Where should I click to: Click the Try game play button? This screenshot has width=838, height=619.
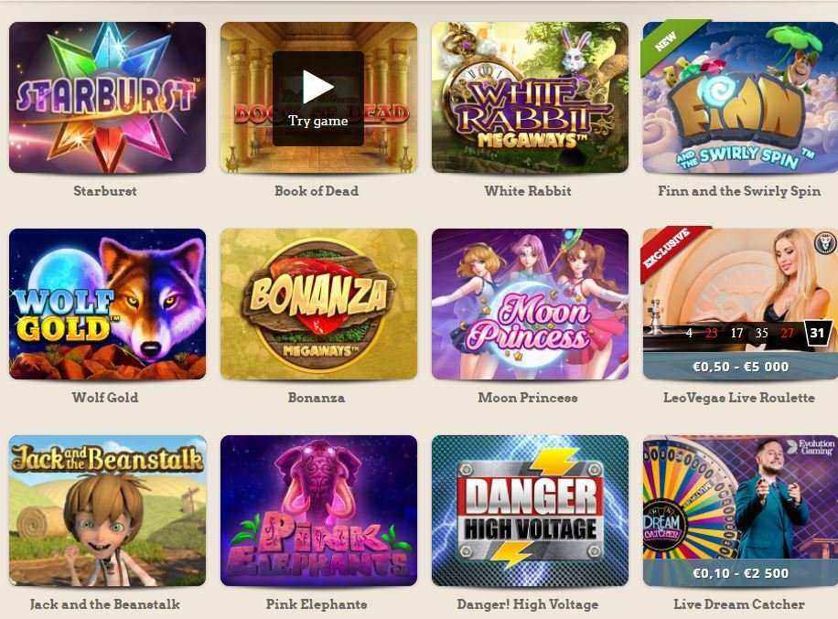[x=318, y=98]
